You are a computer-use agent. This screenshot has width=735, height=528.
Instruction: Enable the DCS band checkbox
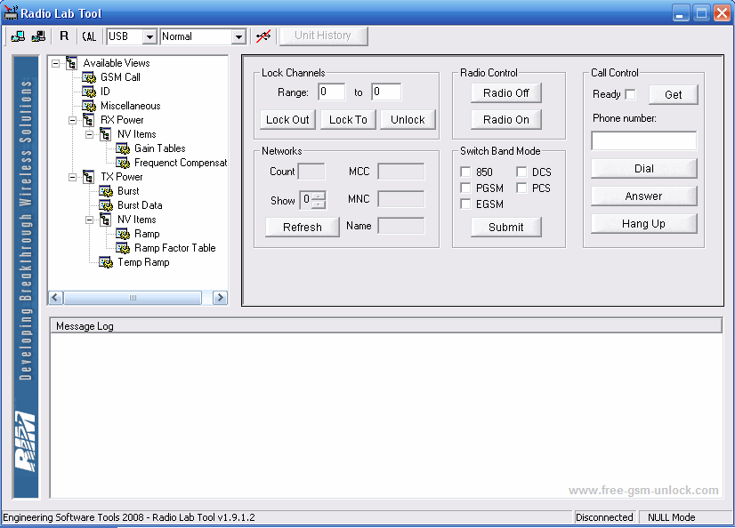click(521, 172)
